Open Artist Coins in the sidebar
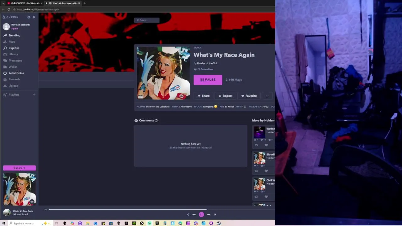 [16, 73]
